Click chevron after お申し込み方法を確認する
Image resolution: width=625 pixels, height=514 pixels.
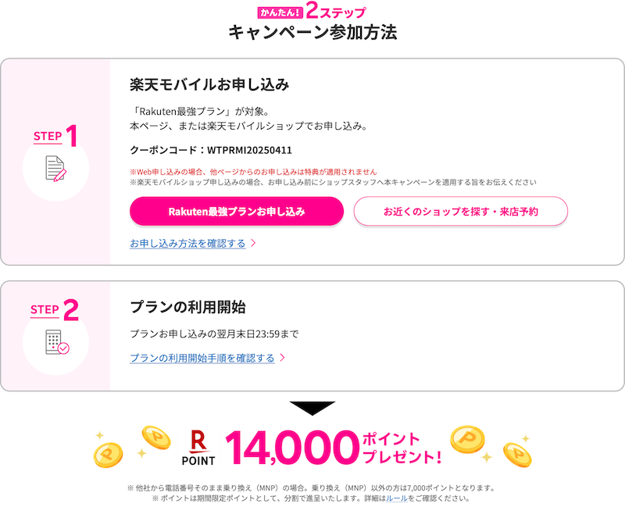(x=253, y=243)
